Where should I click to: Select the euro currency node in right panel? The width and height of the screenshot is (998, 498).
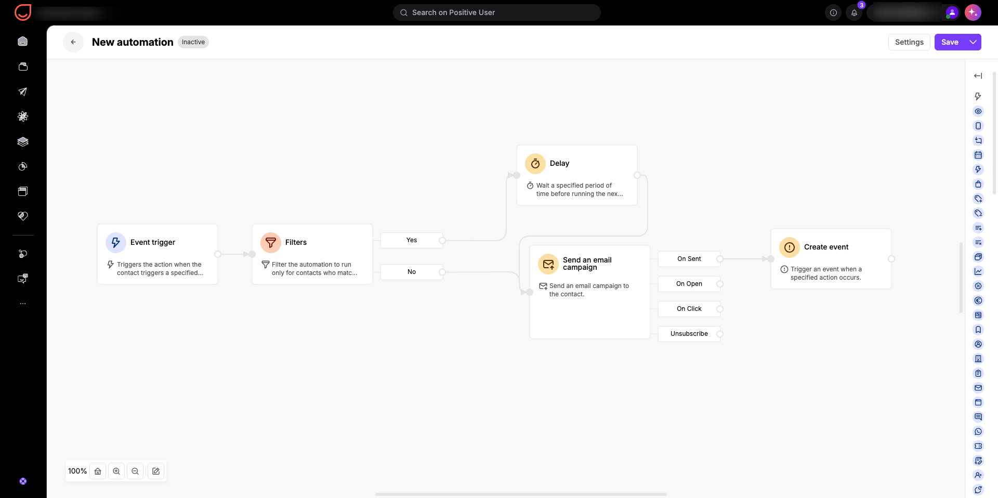(978, 300)
